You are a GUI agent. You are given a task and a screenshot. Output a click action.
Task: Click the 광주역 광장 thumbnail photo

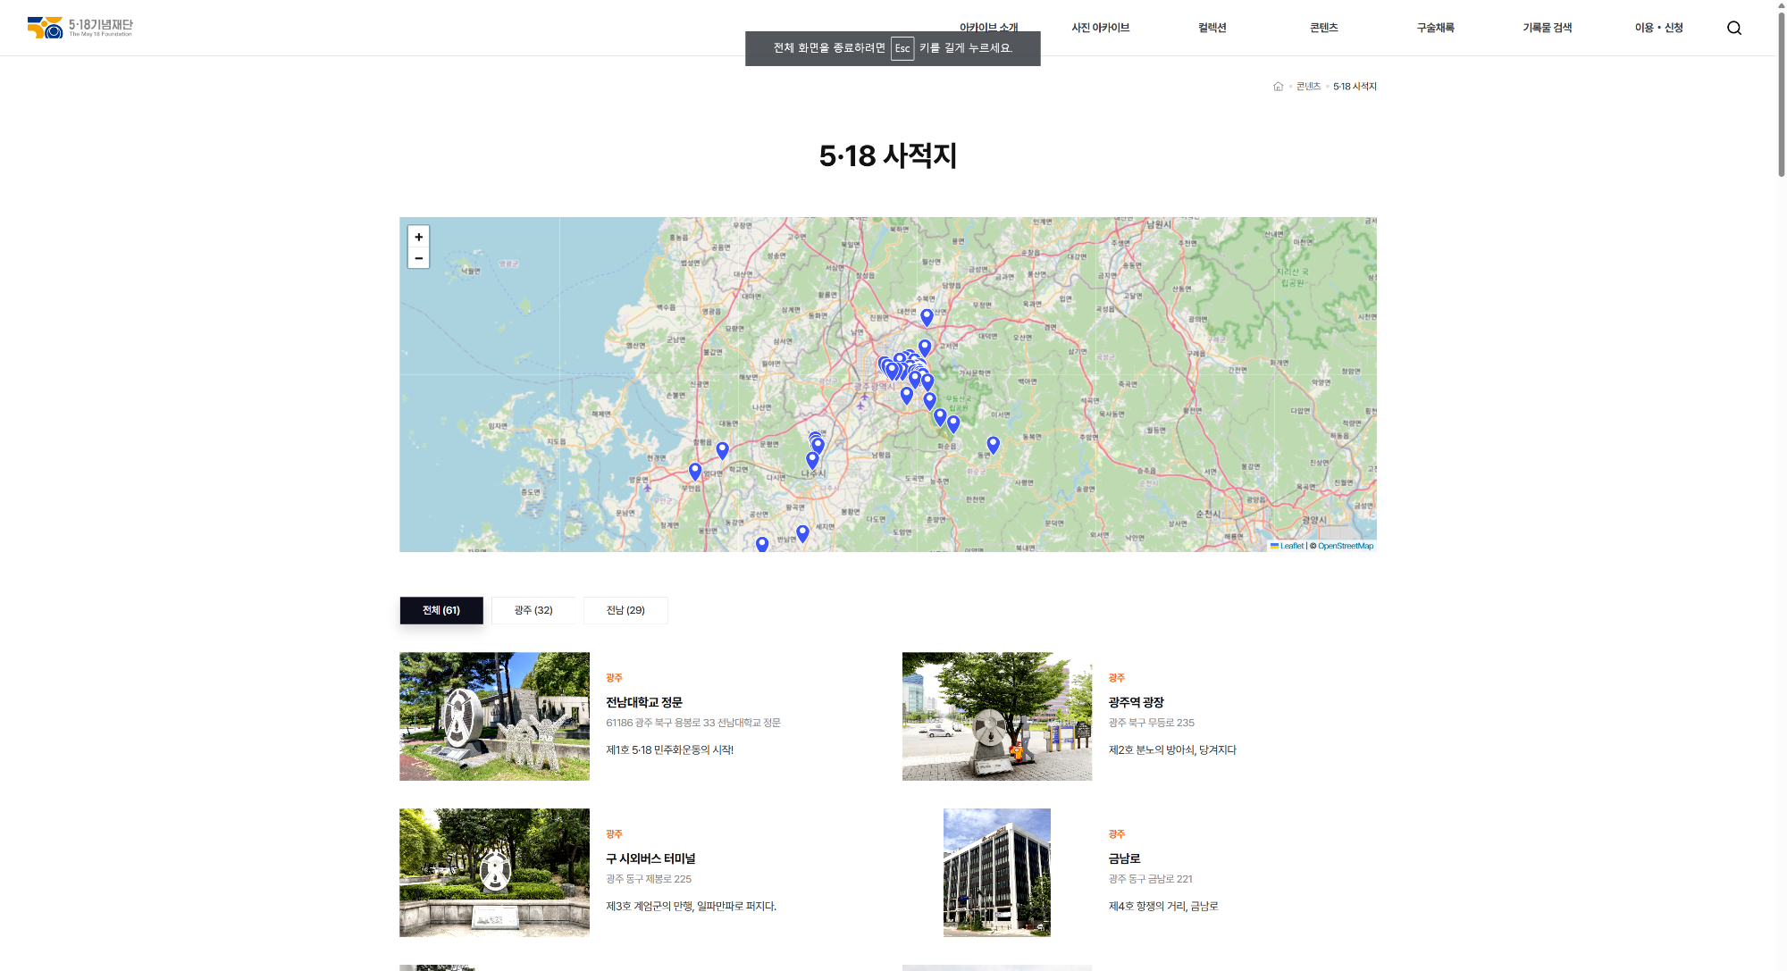(996, 716)
